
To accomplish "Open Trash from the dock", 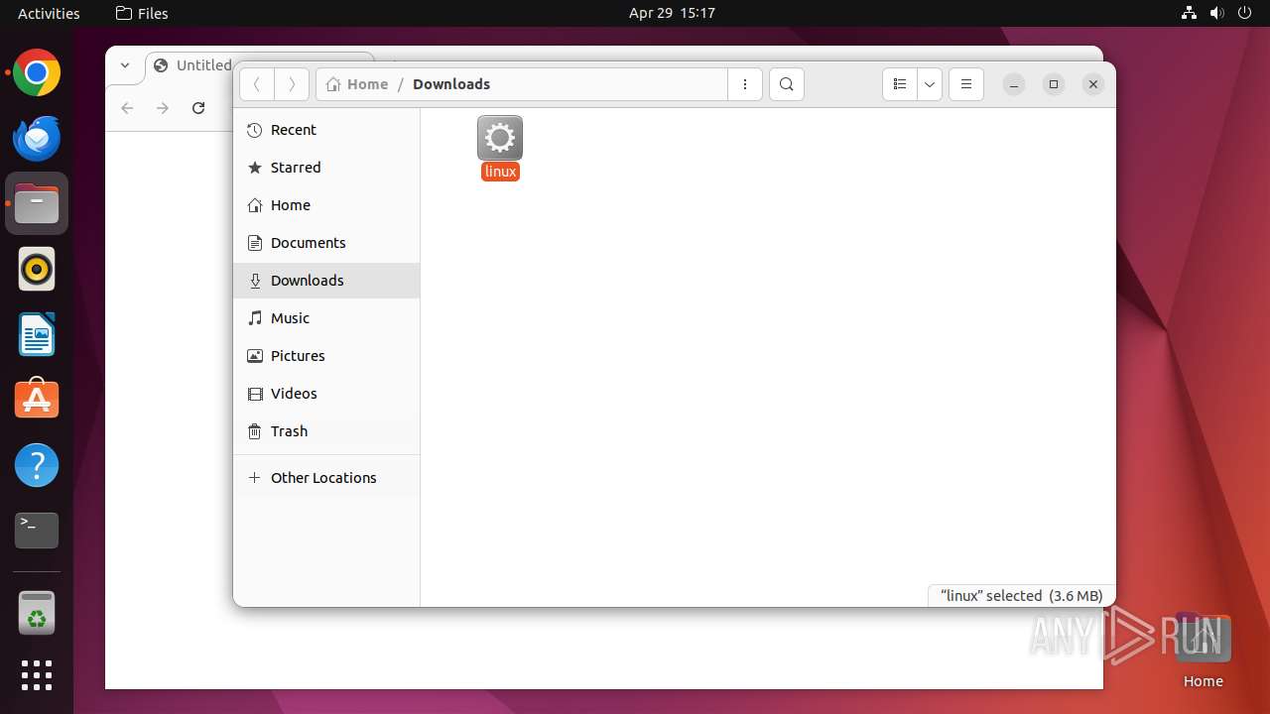I will (37, 613).
